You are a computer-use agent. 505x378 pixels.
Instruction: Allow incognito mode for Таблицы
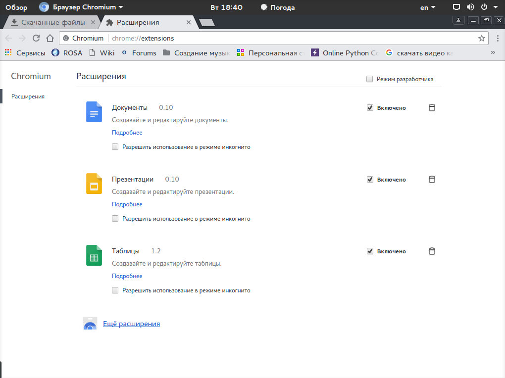(115, 290)
